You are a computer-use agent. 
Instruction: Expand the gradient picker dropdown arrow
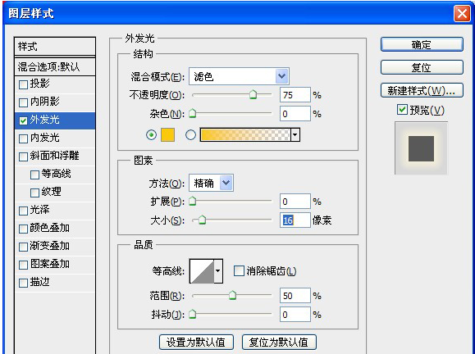coord(295,134)
